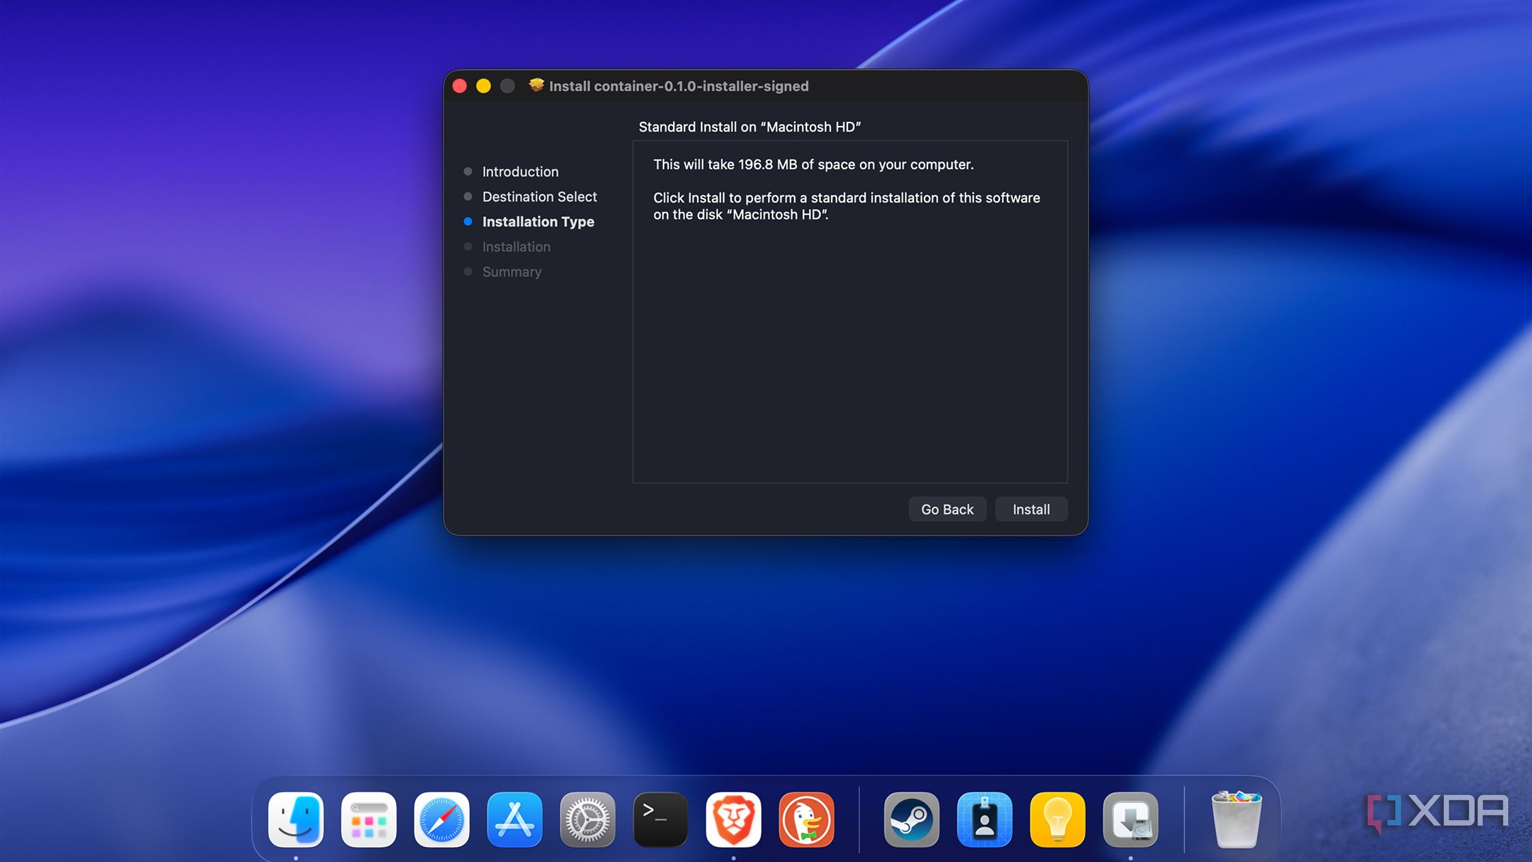Click the Install button
Image resolution: width=1532 pixels, height=862 pixels.
1031,509
